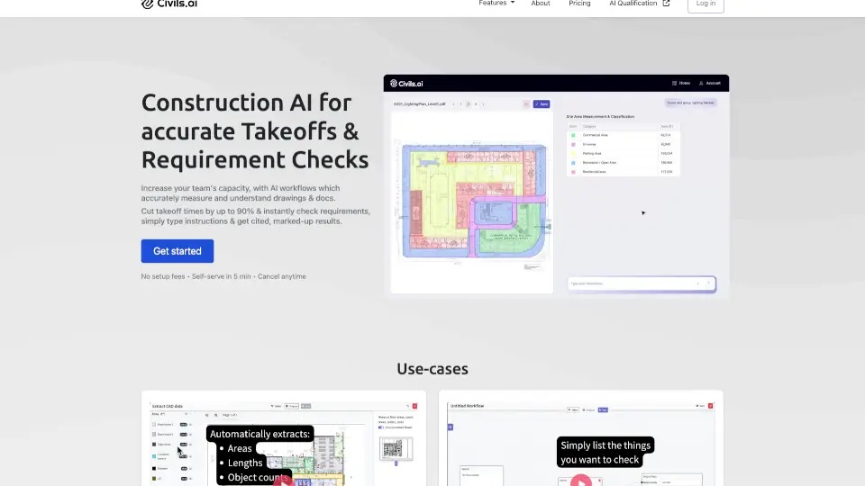
Task: Click the lighting fixtures prompt chip in demo
Action: (x=691, y=103)
